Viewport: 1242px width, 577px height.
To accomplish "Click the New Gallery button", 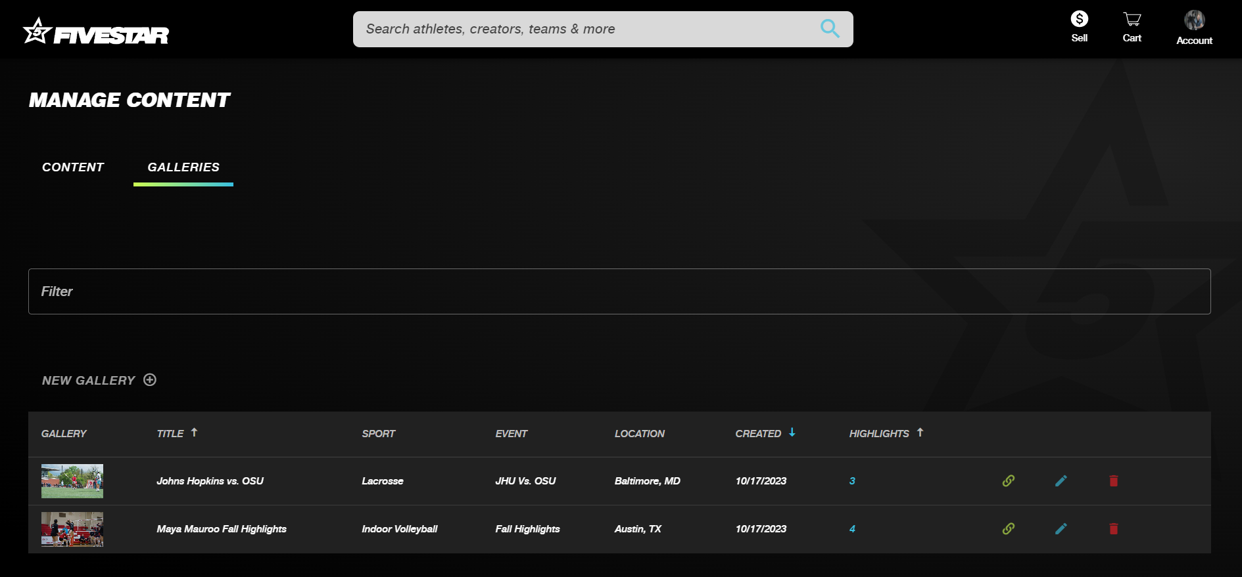I will (99, 381).
